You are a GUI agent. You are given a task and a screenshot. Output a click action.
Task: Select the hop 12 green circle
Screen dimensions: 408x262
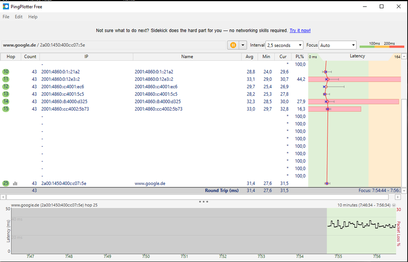6,87
